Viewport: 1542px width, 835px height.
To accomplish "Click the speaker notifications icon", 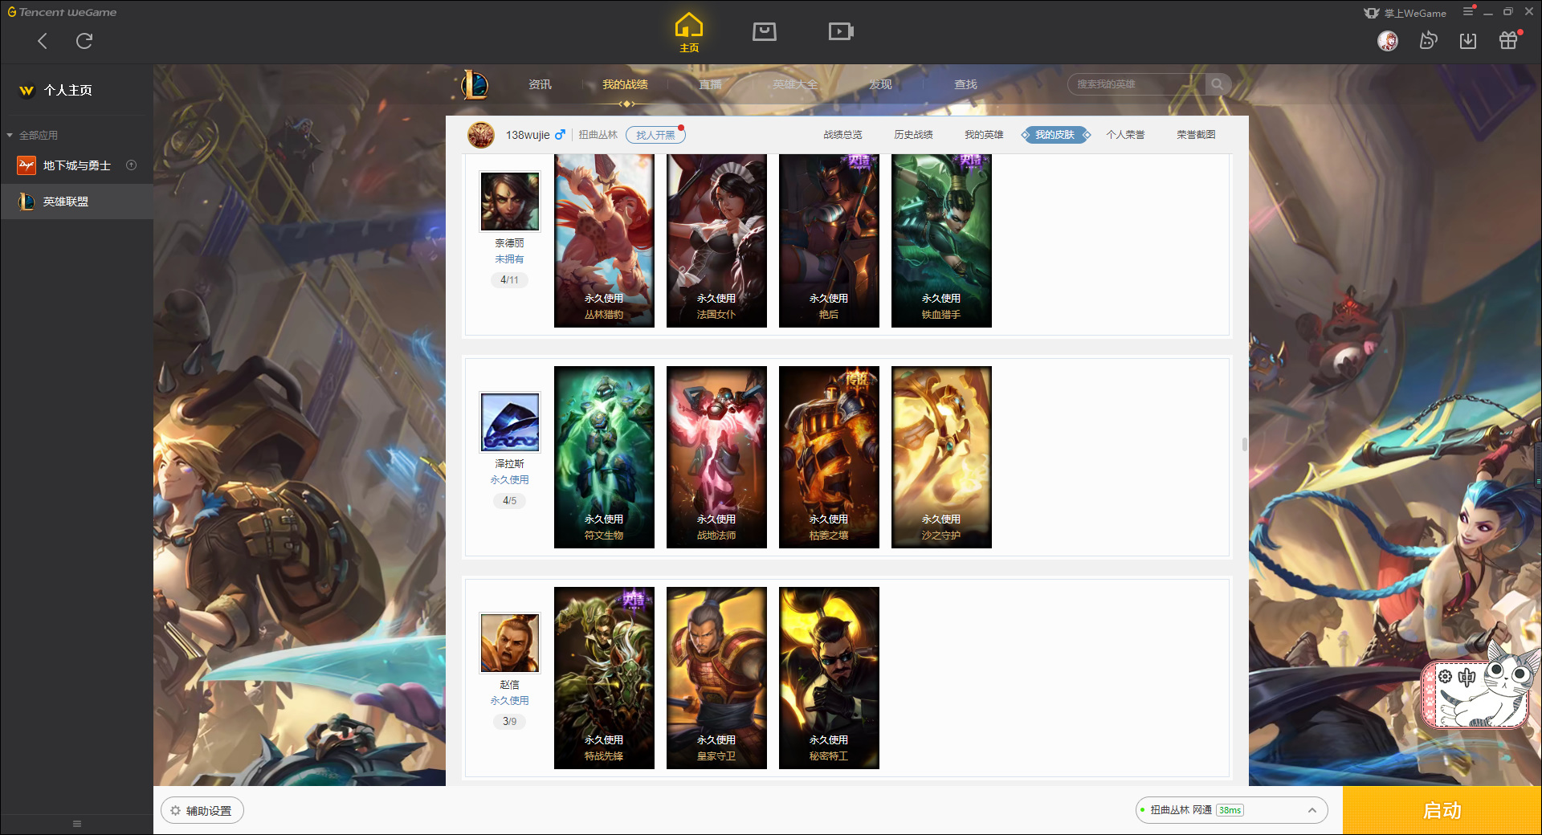I will [1428, 40].
